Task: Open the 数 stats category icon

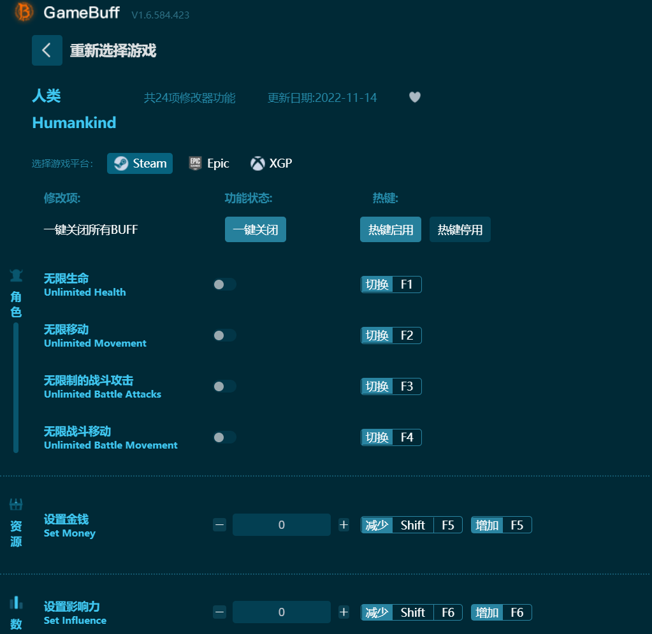Action: point(16,602)
